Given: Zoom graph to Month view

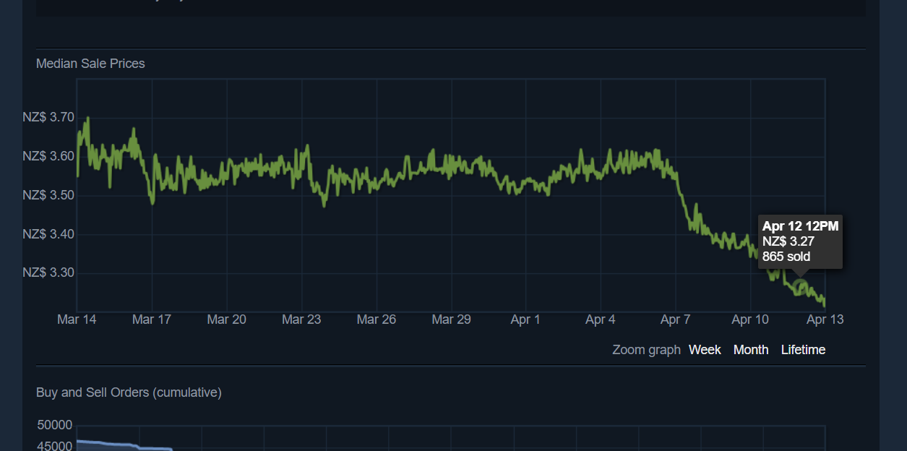Looking at the screenshot, I should pos(751,350).
